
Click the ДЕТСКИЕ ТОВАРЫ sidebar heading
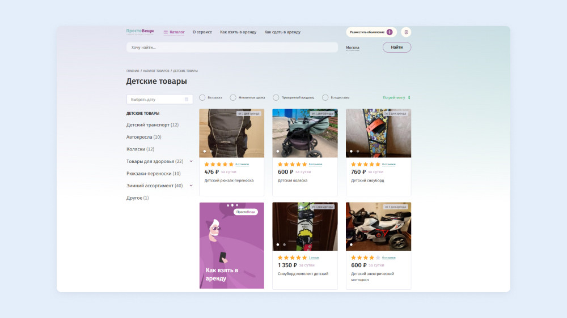(143, 113)
